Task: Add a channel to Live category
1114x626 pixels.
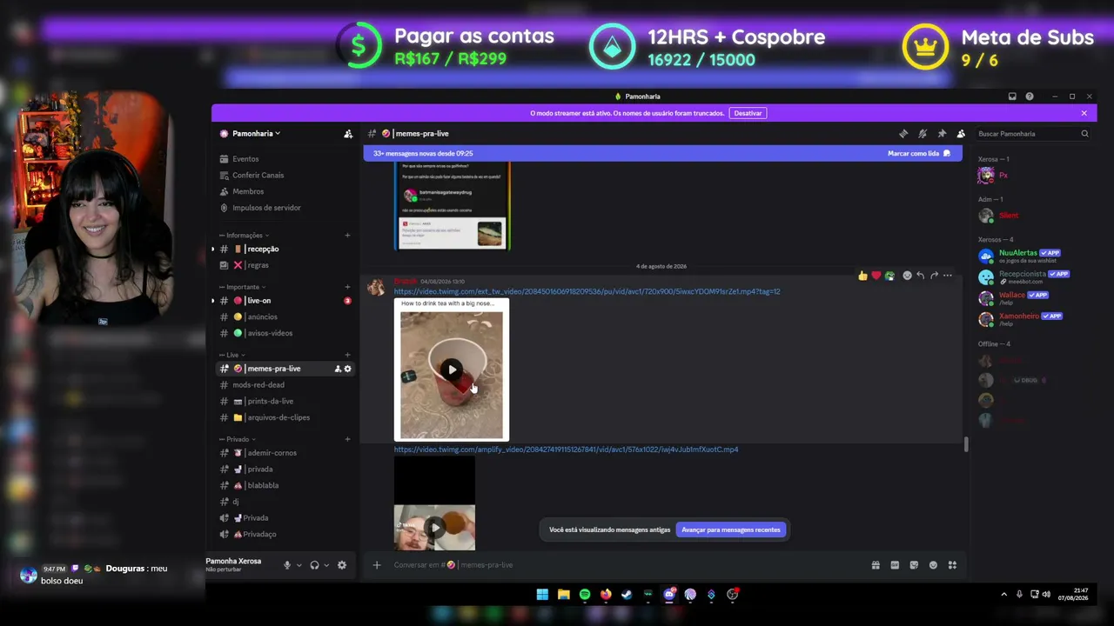Action: pyautogui.click(x=347, y=355)
